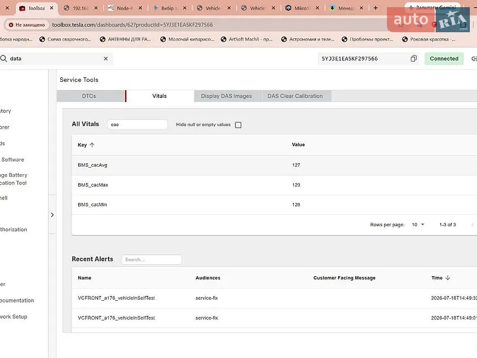
Task: Click the Recent Alerts search box
Action: 151,260
